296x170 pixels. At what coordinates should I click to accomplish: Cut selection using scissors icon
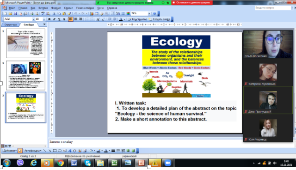coord(54,13)
